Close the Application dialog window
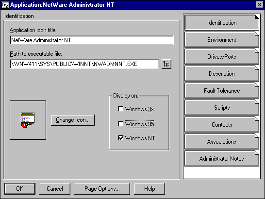This screenshot has width=265, height=199. [x=260, y=4]
